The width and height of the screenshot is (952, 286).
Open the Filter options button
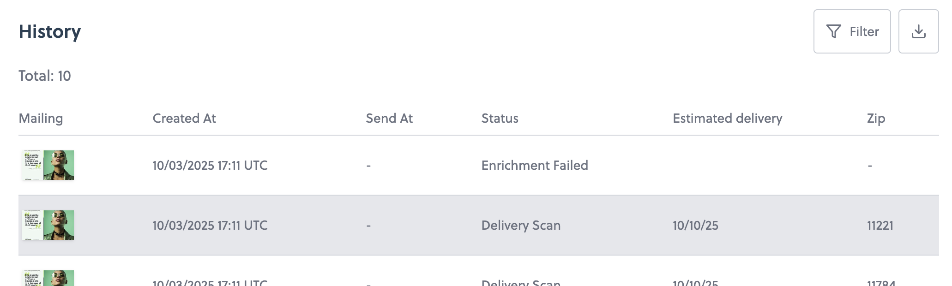852,31
